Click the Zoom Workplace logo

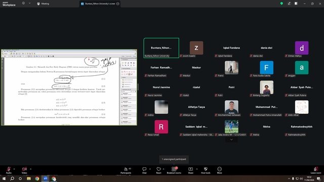(9, 4)
